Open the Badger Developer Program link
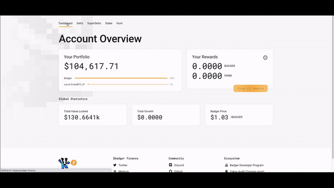The width and height of the screenshot is (334, 188). pyautogui.click(x=247, y=165)
